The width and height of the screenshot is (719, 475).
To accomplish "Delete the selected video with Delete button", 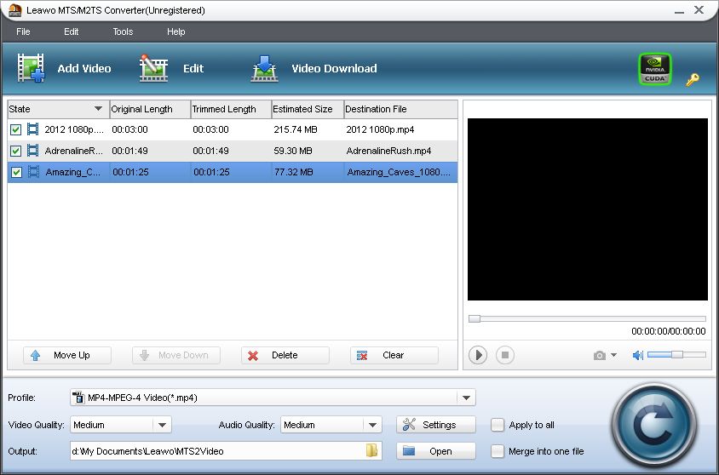I will 285,356.
